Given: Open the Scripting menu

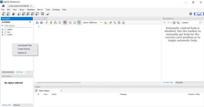Looking at the screenshot, I should [x=56, y=10].
